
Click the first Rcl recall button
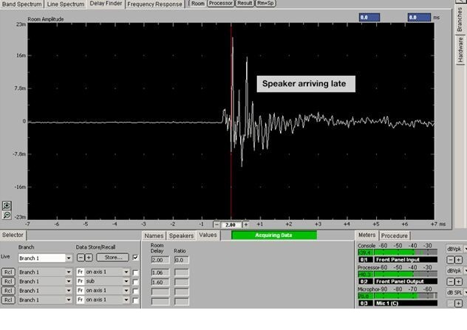[x=7, y=272]
